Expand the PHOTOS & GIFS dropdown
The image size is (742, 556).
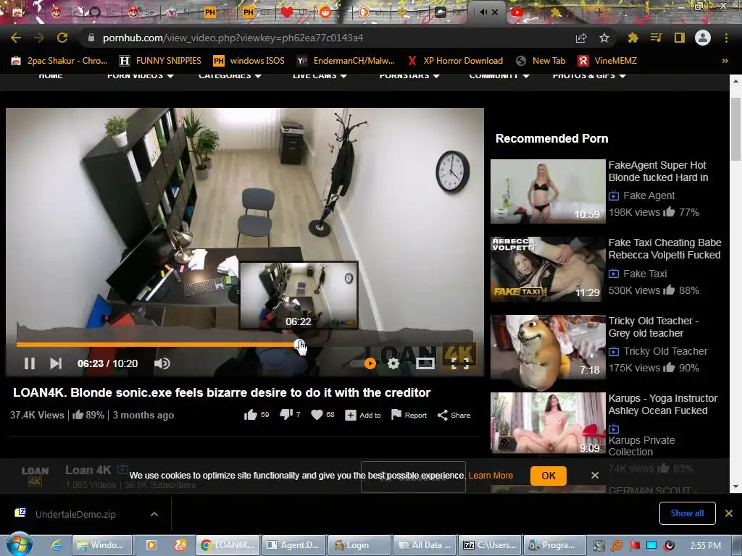[589, 75]
